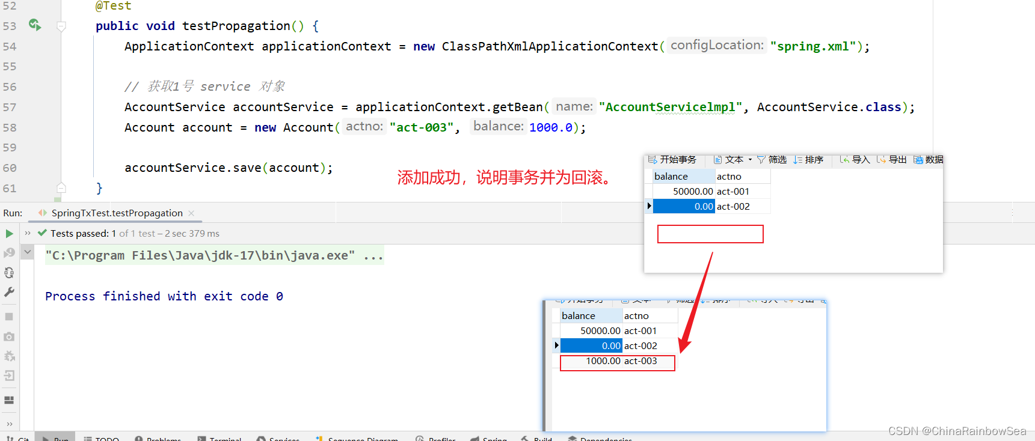1035x441 pixels.
Task: Expand more Run sidebar actions chevron at bottom
Action: pos(9,424)
